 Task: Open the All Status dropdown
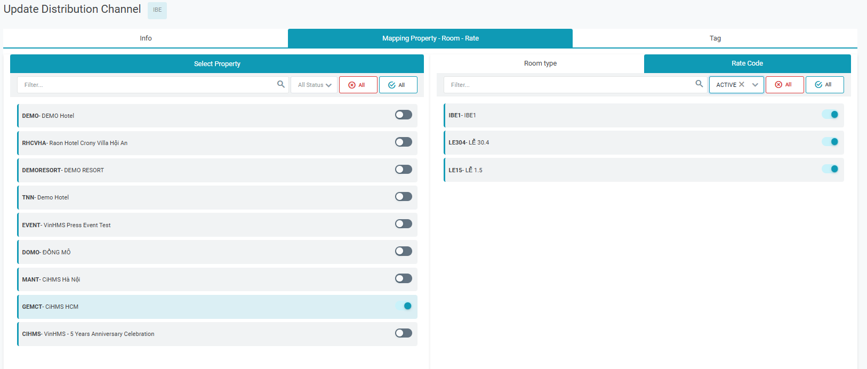coord(314,85)
